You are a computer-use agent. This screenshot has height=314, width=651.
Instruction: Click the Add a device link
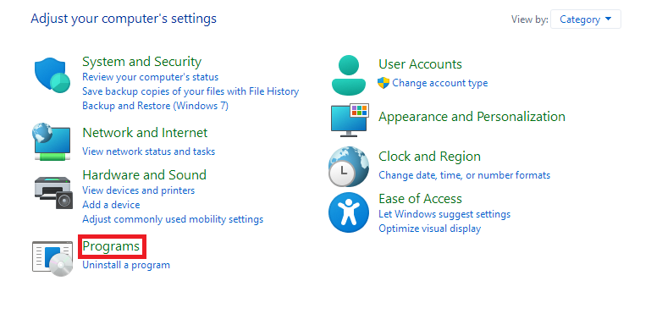click(111, 205)
